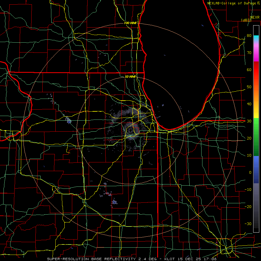
Task: Click the [dBZ] unit label
Action: (246, 20)
